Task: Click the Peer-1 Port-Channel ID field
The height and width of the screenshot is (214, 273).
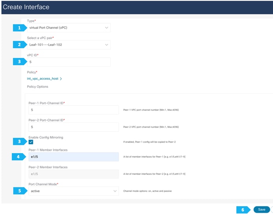Action: tap(73, 110)
